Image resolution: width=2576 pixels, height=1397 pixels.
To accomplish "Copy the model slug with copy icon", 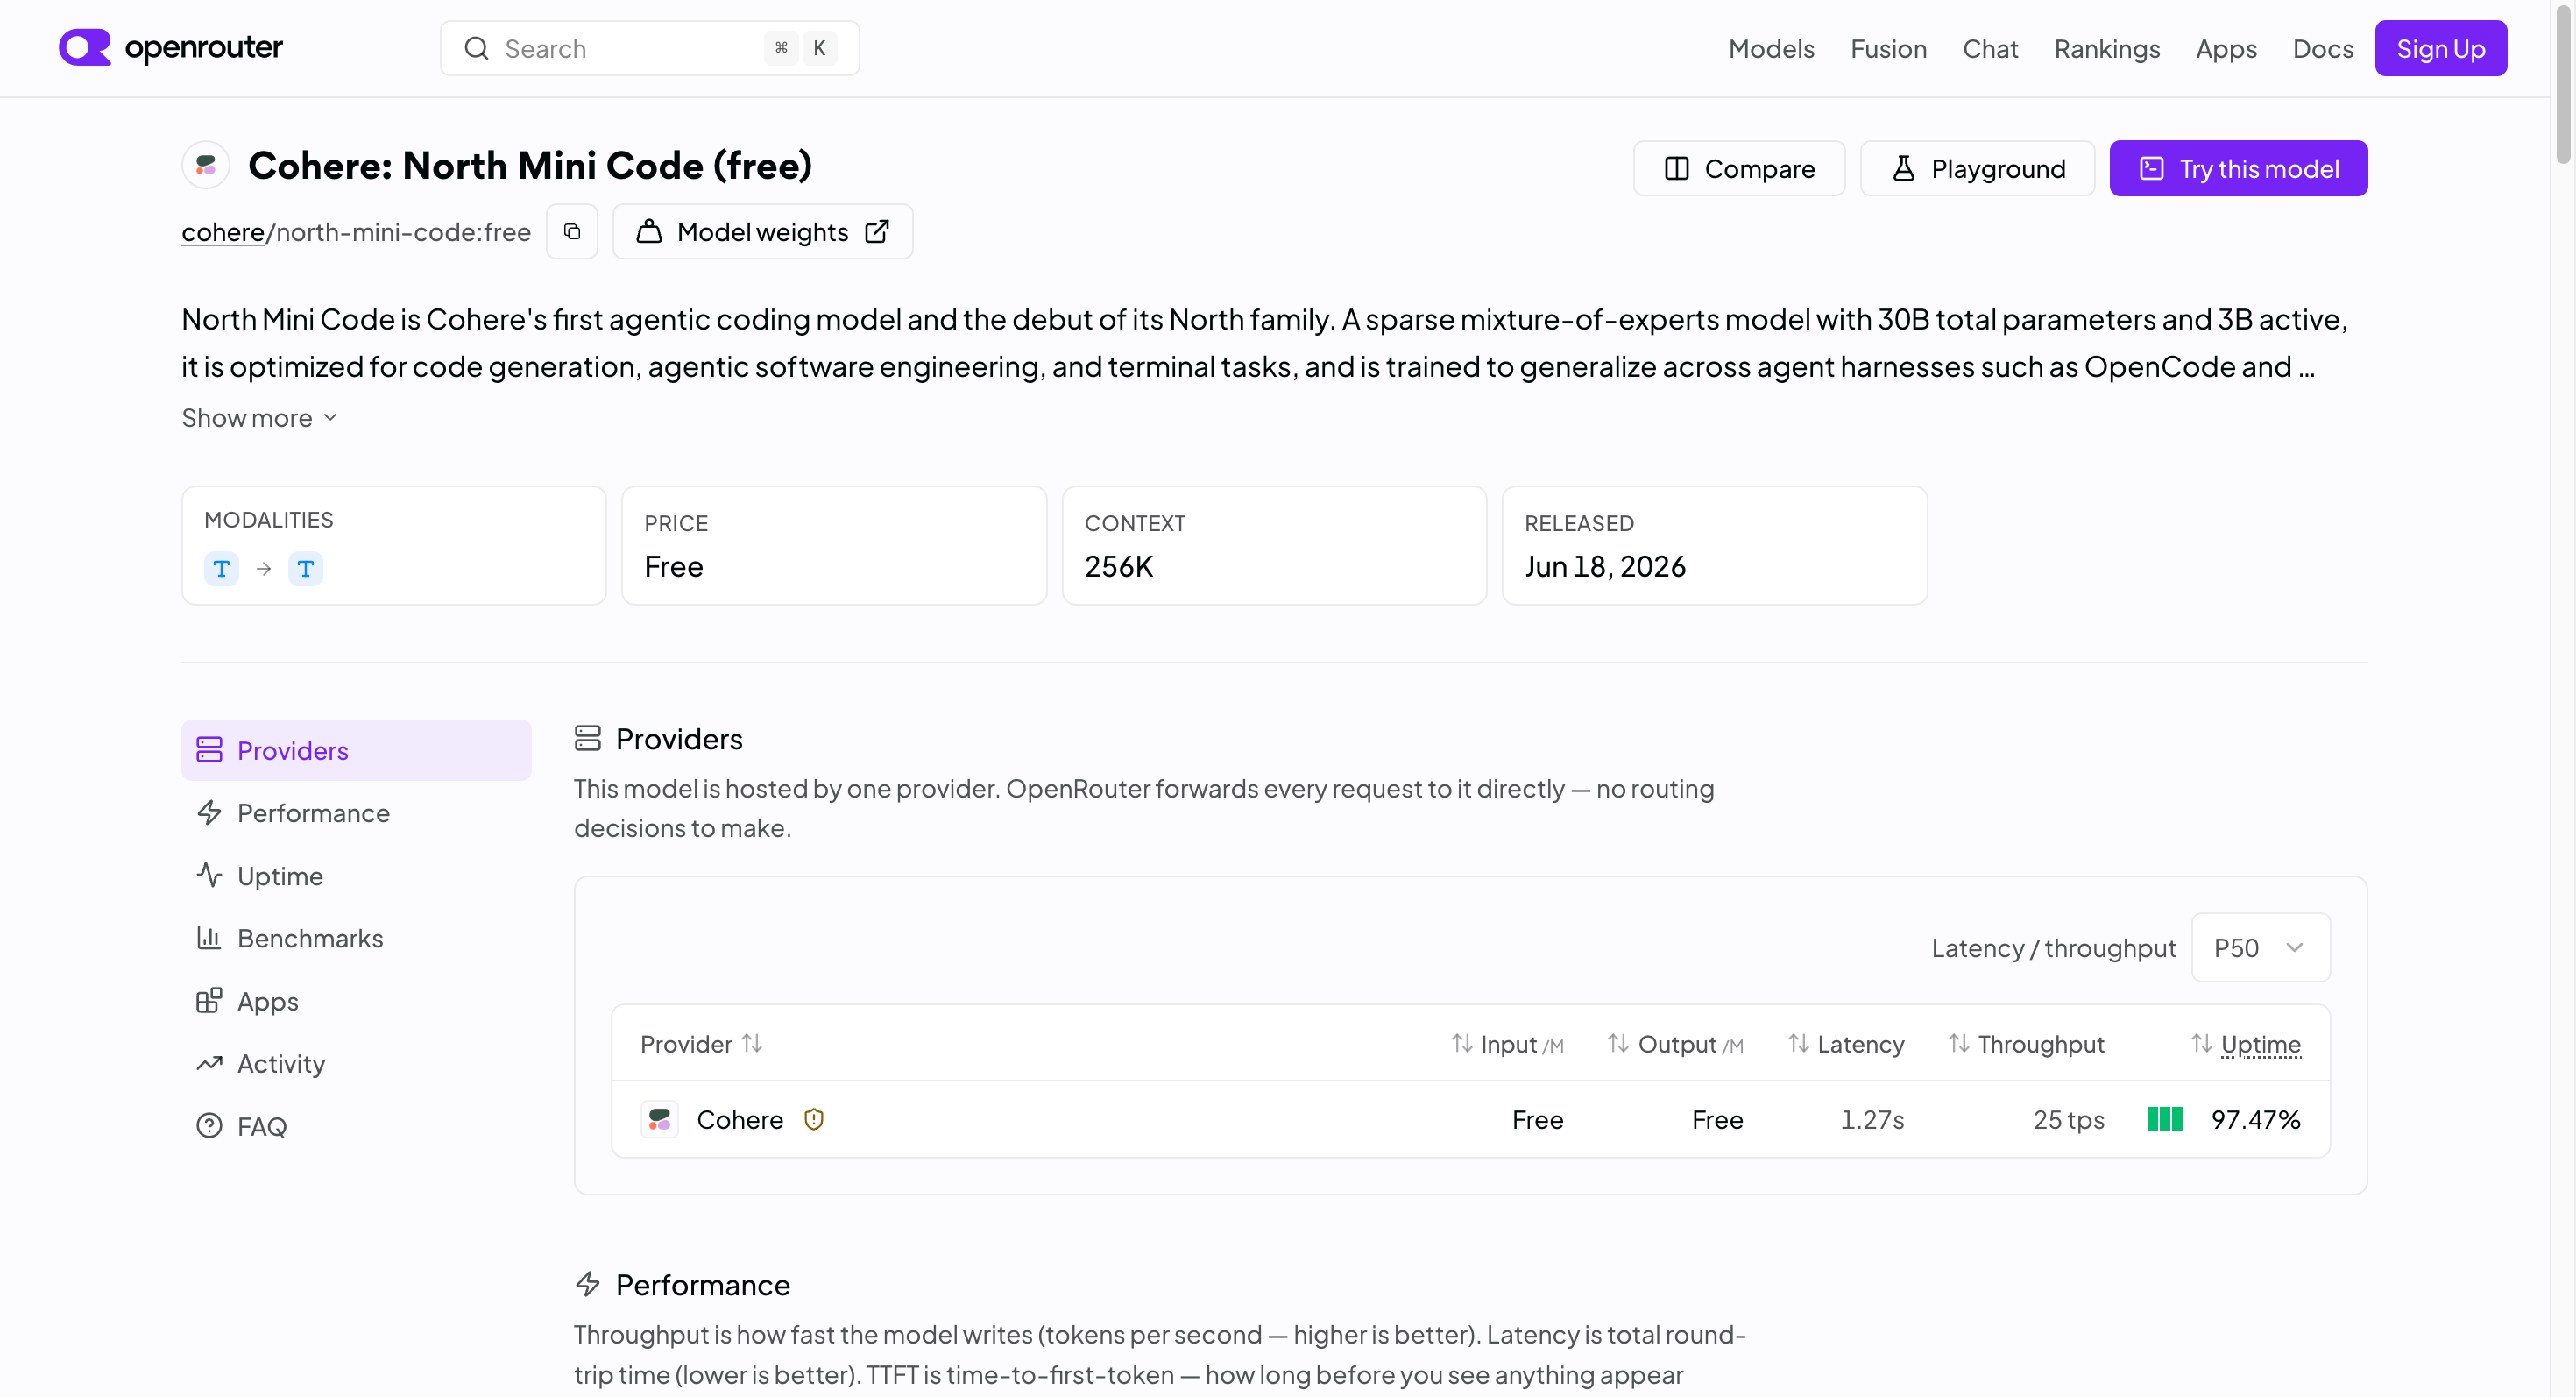I will click(x=572, y=232).
